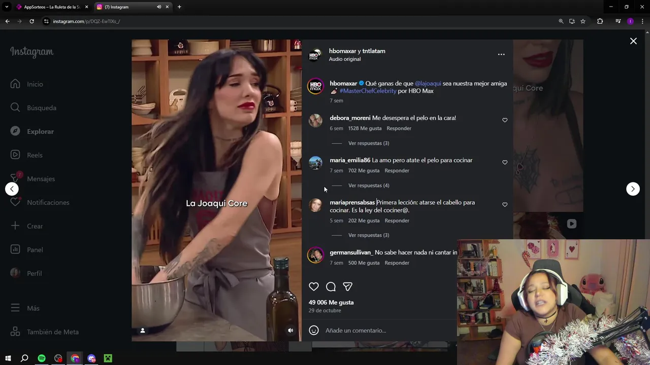The image size is (650, 365).
Task: Open Windows taskbar search
Action: coord(24,358)
